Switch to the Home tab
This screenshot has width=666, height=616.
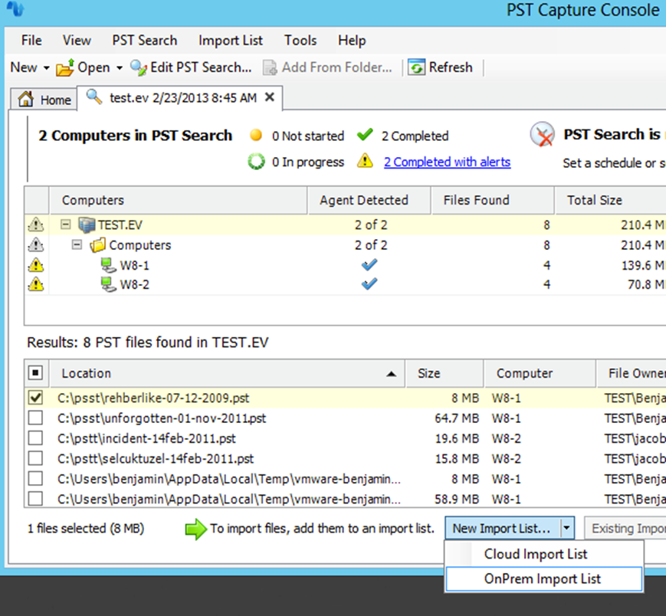tap(44, 100)
